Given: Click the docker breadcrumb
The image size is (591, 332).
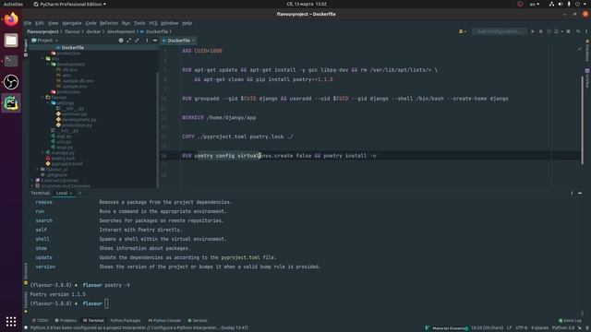Looking at the screenshot, I should [x=93, y=31].
